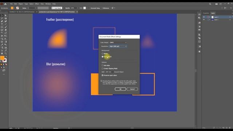Image resolution: width=233 pixels, height=131 pixels.
Task: Toggle visibility of the blue-thumbnail layer
Action: pyautogui.click(x=204, y=20)
